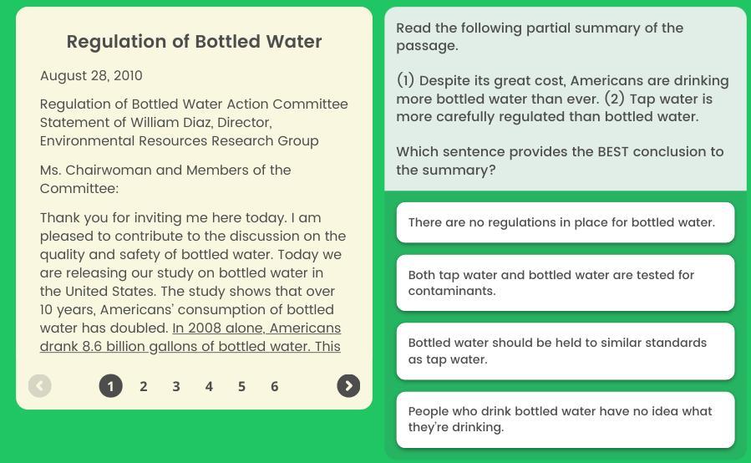This screenshot has height=463, width=751.
Task: Navigate to passage page 5
Action: coord(241,386)
